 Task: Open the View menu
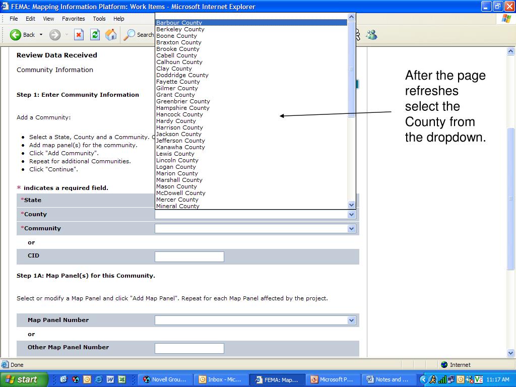click(x=48, y=19)
